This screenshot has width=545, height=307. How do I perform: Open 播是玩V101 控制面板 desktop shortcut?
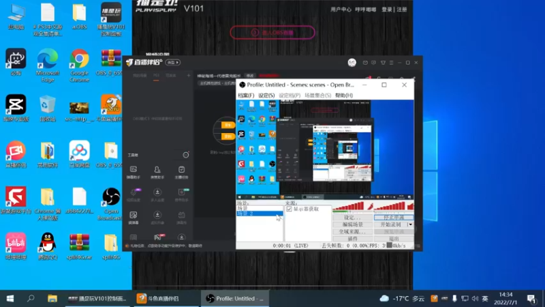click(111, 19)
